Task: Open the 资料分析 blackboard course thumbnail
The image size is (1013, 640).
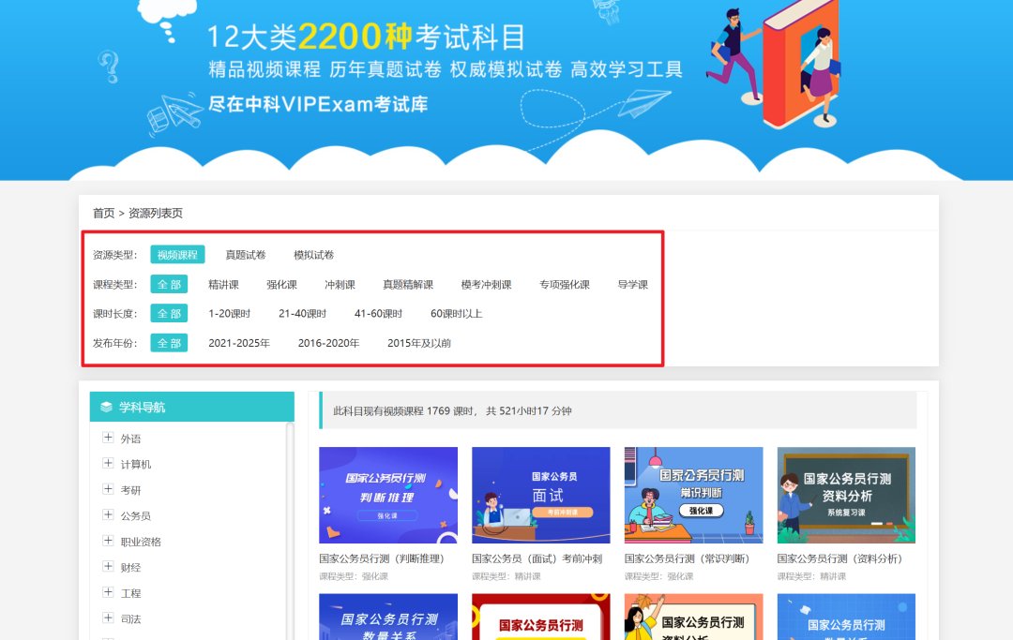Action: pos(846,496)
